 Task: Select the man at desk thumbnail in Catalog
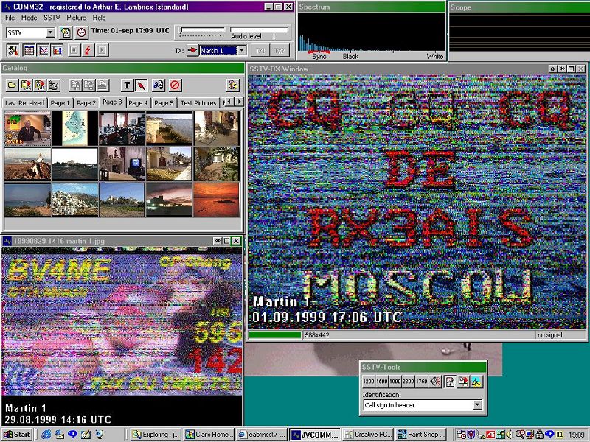pos(27,128)
